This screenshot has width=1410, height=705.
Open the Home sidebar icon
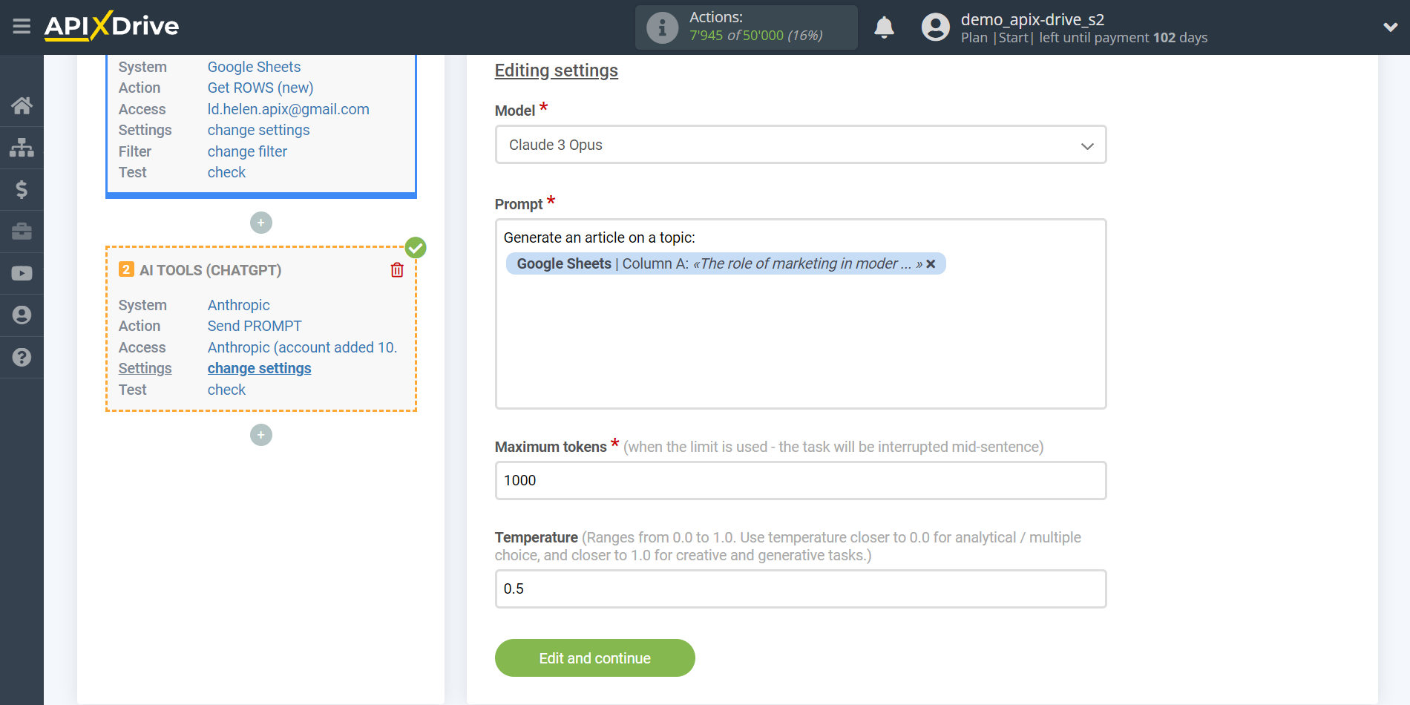[22, 105]
